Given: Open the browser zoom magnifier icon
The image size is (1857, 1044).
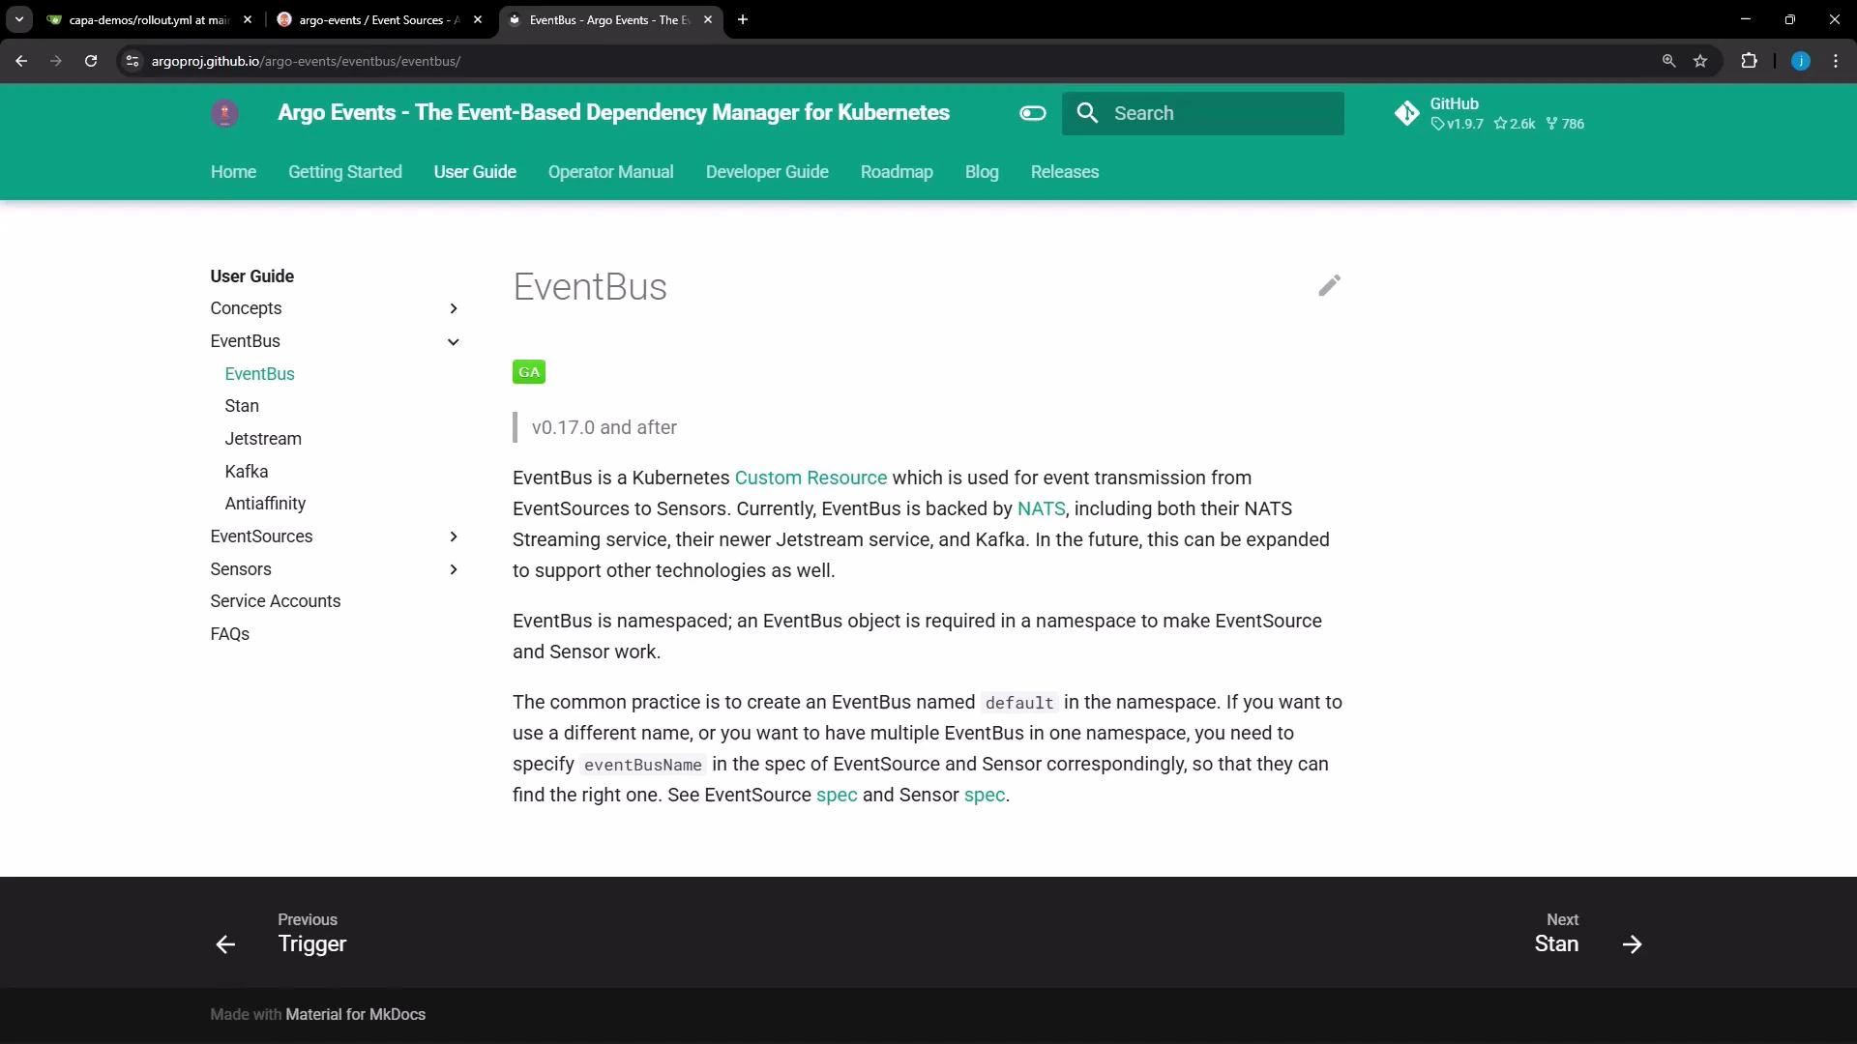Looking at the screenshot, I should 1668,60.
